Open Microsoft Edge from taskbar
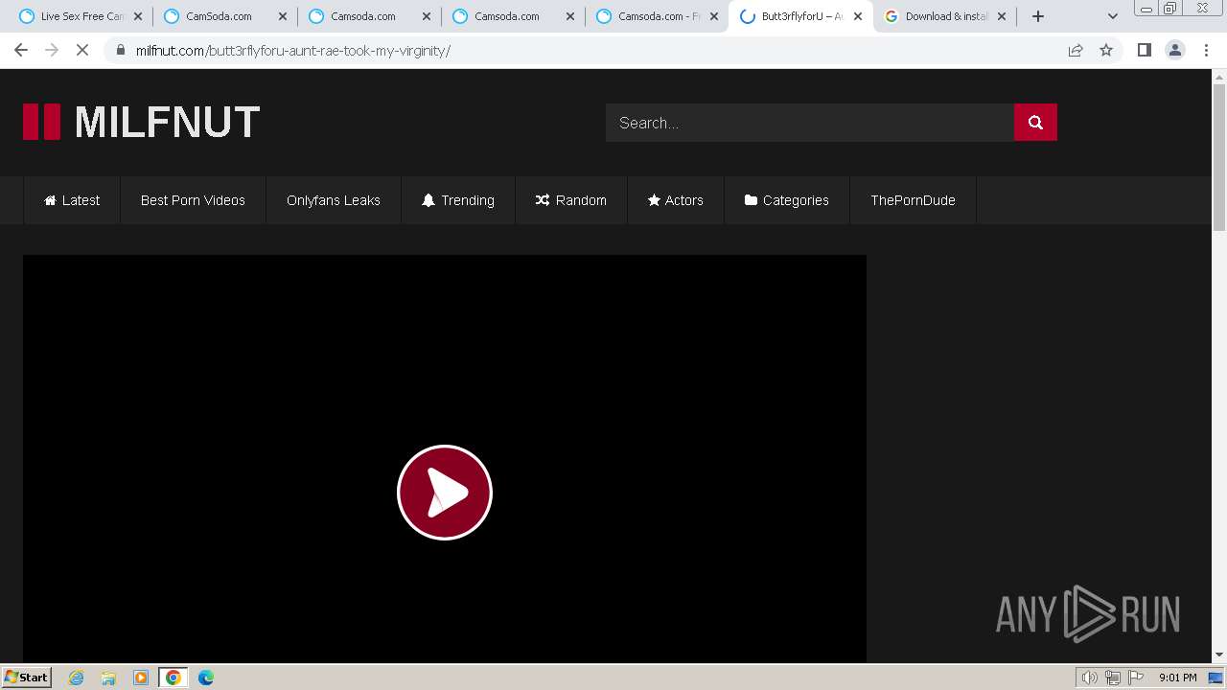 pos(206,678)
